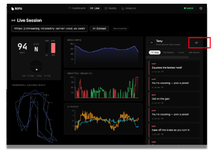Click the throttle level bar
The width and height of the screenshot is (216, 153).
pyautogui.click(x=47, y=48)
